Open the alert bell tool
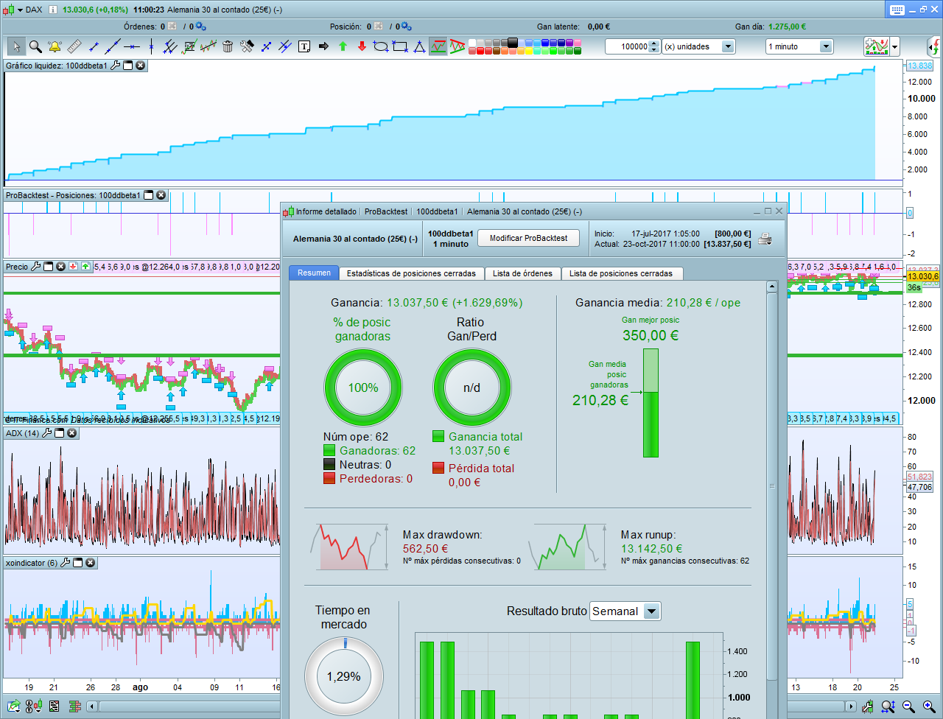This screenshot has height=719, width=943. [x=55, y=46]
